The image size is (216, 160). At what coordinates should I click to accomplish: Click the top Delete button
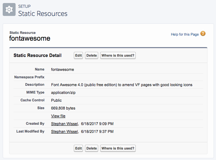(92, 56)
